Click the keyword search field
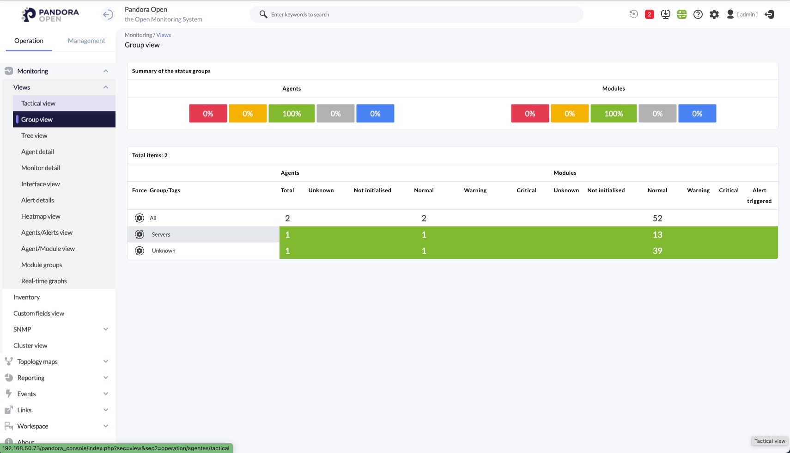Screen dimensions: 790x453 coord(416,14)
